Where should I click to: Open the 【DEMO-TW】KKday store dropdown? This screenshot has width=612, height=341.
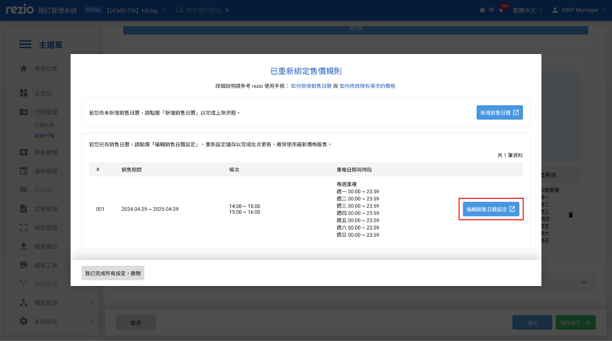[135, 10]
